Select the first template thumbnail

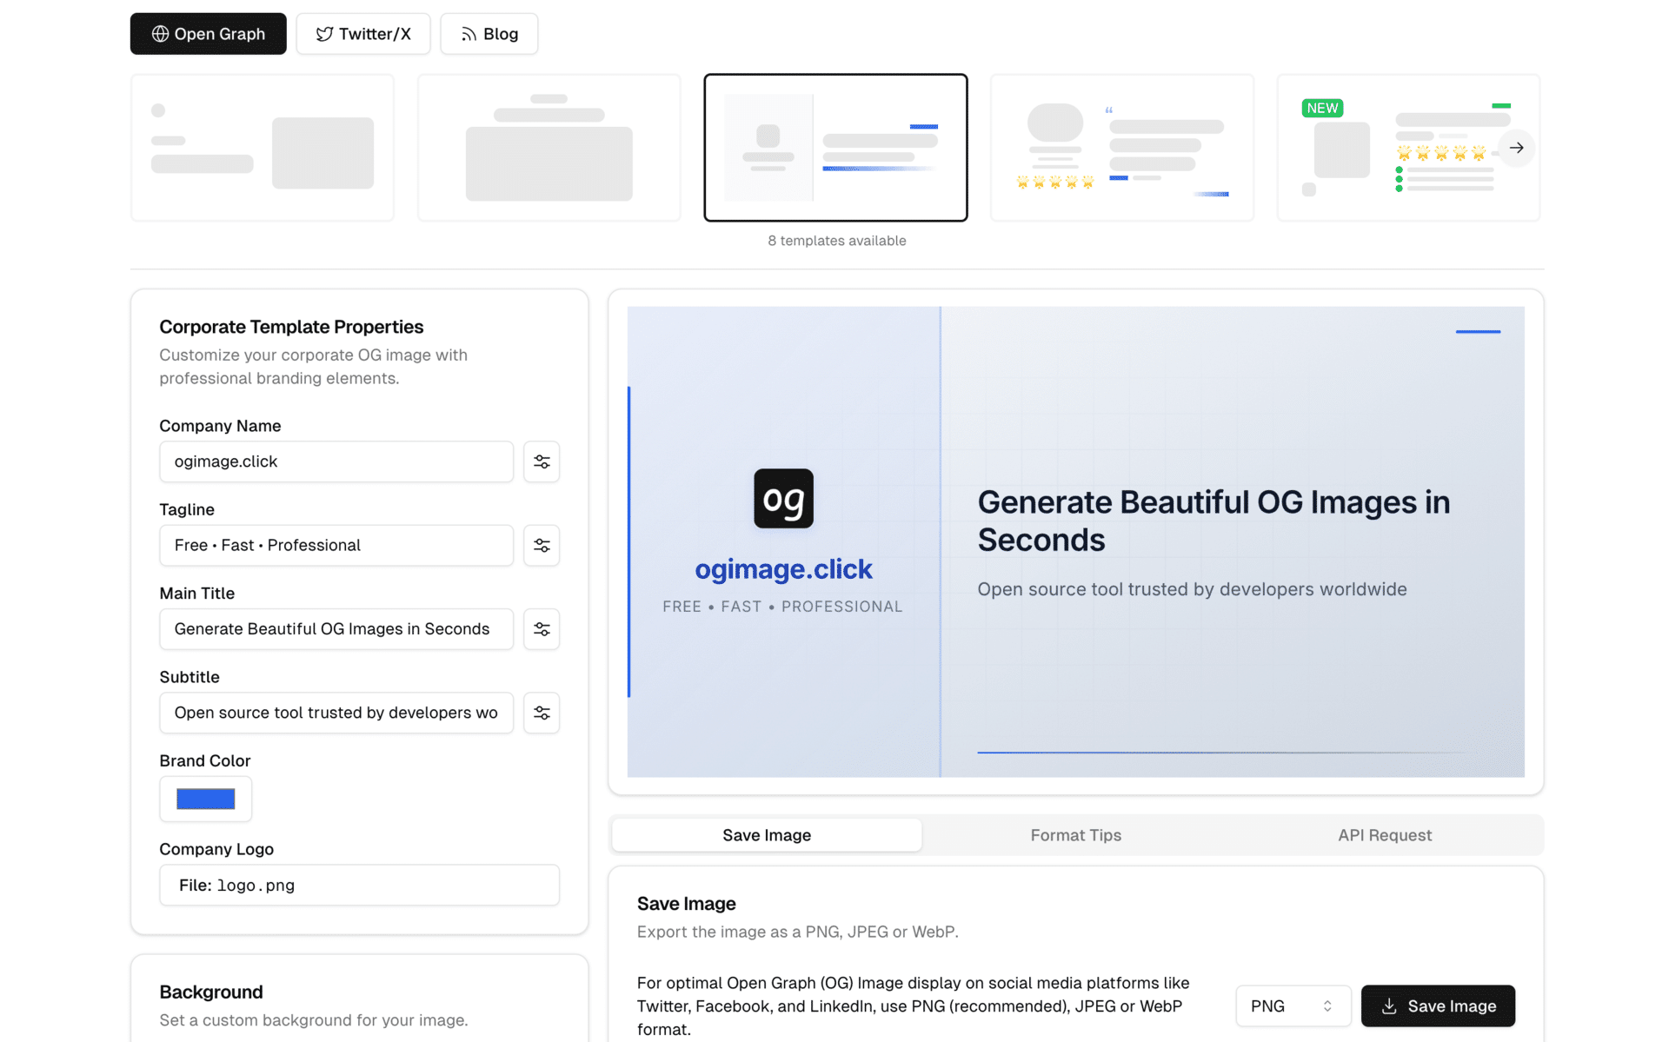tap(262, 148)
